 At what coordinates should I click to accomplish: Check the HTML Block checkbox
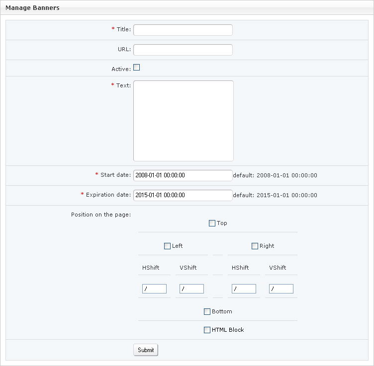[x=207, y=330]
